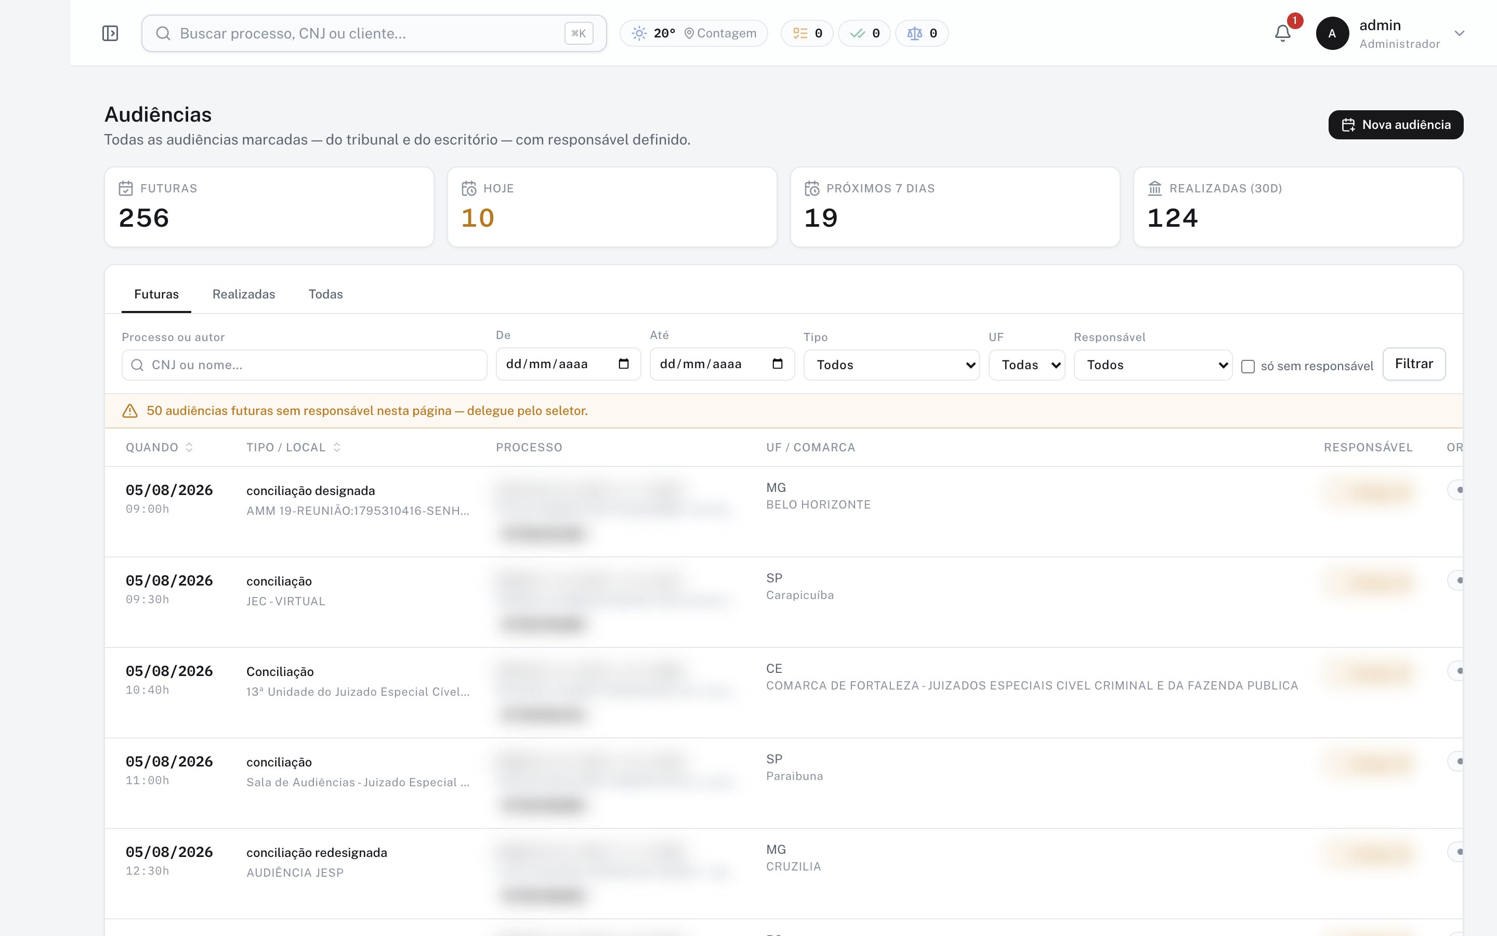
Task: Click the 09:30h time in the Carapicuíba row
Action: [147, 599]
